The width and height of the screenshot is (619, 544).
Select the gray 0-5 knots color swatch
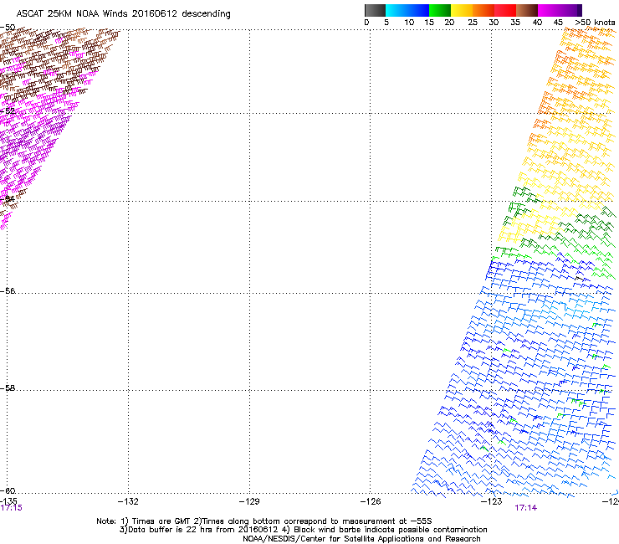[x=375, y=10]
